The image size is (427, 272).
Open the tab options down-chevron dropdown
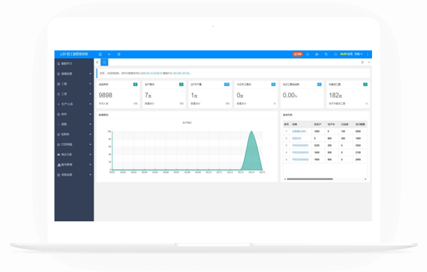pyautogui.click(x=368, y=62)
